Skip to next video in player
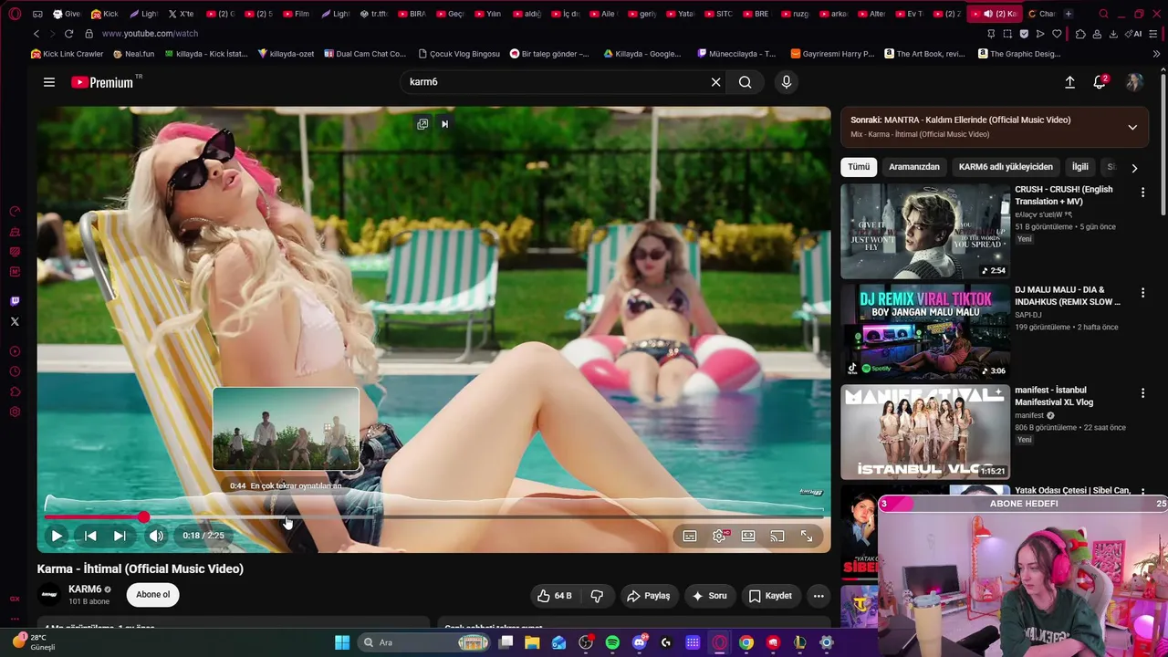The height and width of the screenshot is (657, 1168). pyautogui.click(x=120, y=536)
